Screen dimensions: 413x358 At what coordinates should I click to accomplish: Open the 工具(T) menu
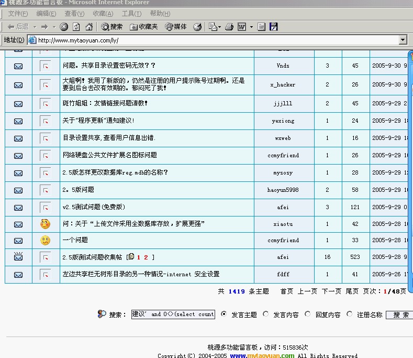click(131, 14)
